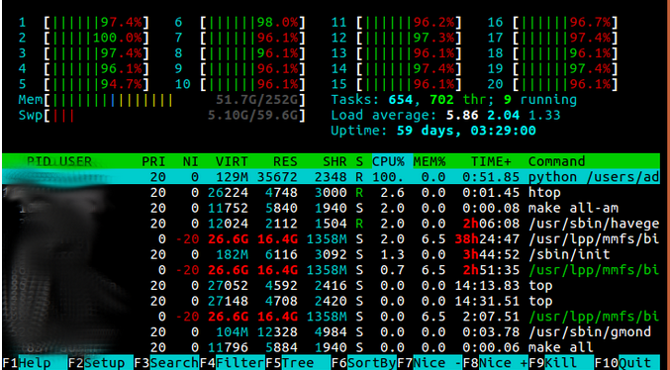This screenshot has height=370, width=670.
Task: Select the python /users/ad process row
Action: tap(332, 176)
